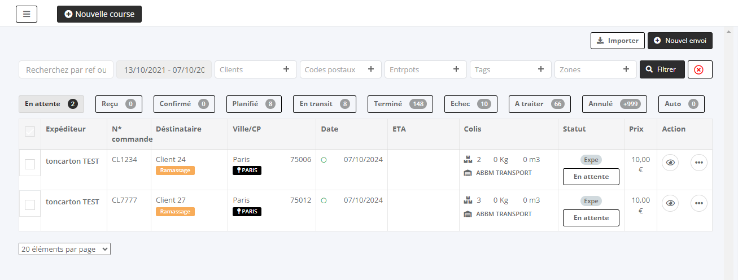Open more actions for order CL1234
This screenshot has height=280, width=738.
(699, 163)
